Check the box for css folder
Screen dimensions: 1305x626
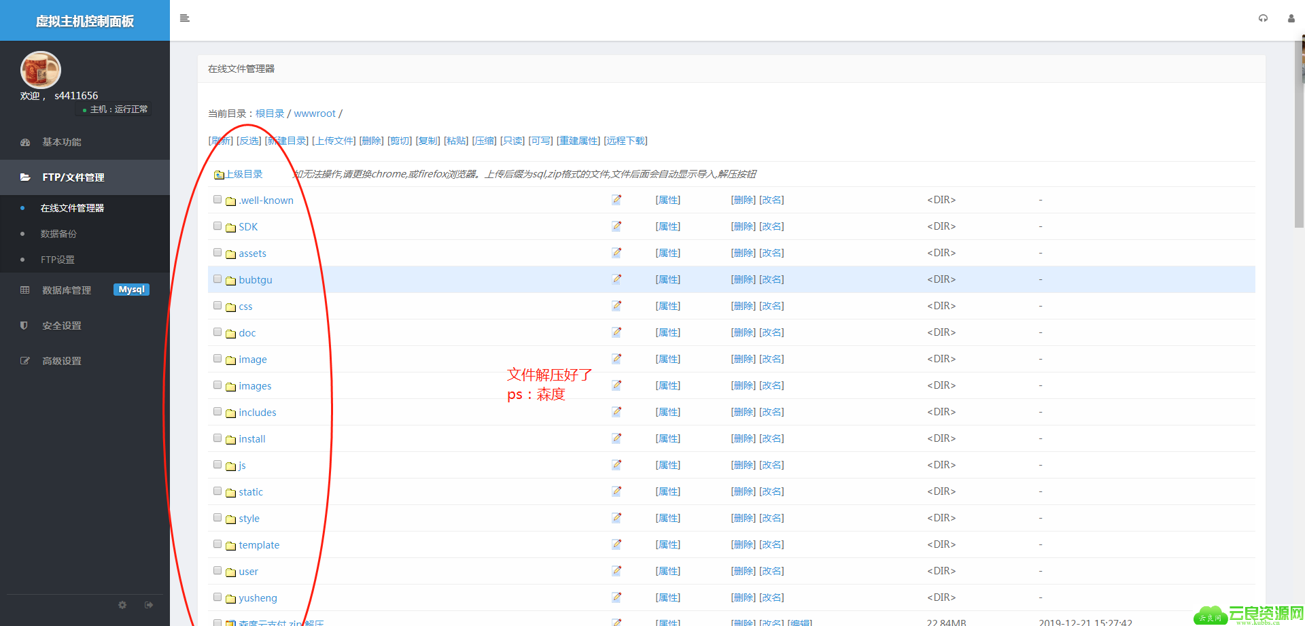click(217, 305)
